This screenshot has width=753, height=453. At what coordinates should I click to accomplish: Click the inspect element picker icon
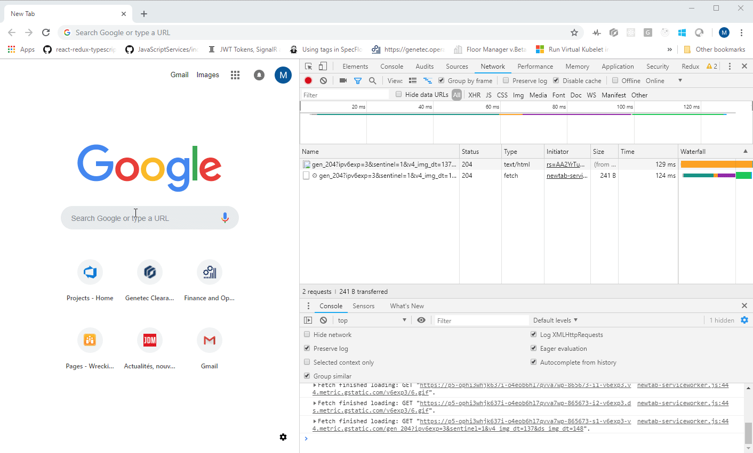coord(308,67)
